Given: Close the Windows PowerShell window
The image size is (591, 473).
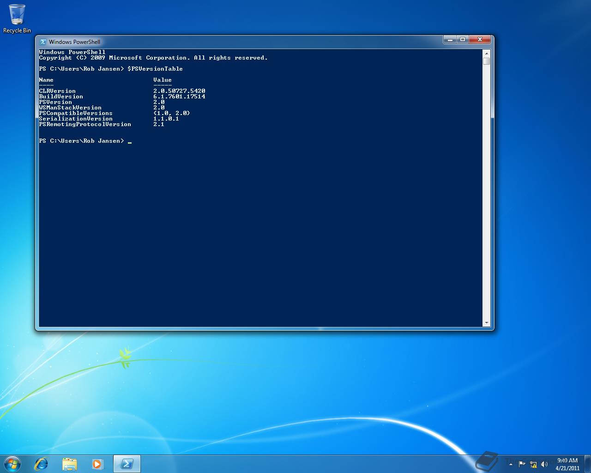Looking at the screenshot, I should pyautogui.click(x=480, y=40).
